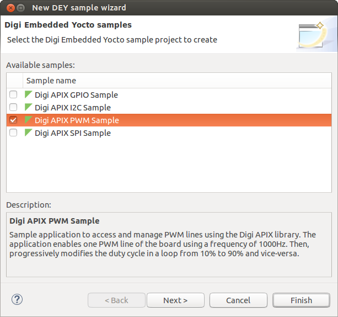This screenshot has width=338, height=317.
Task: Click the green PWM sample icon
Action: click(x=29, y=120)
